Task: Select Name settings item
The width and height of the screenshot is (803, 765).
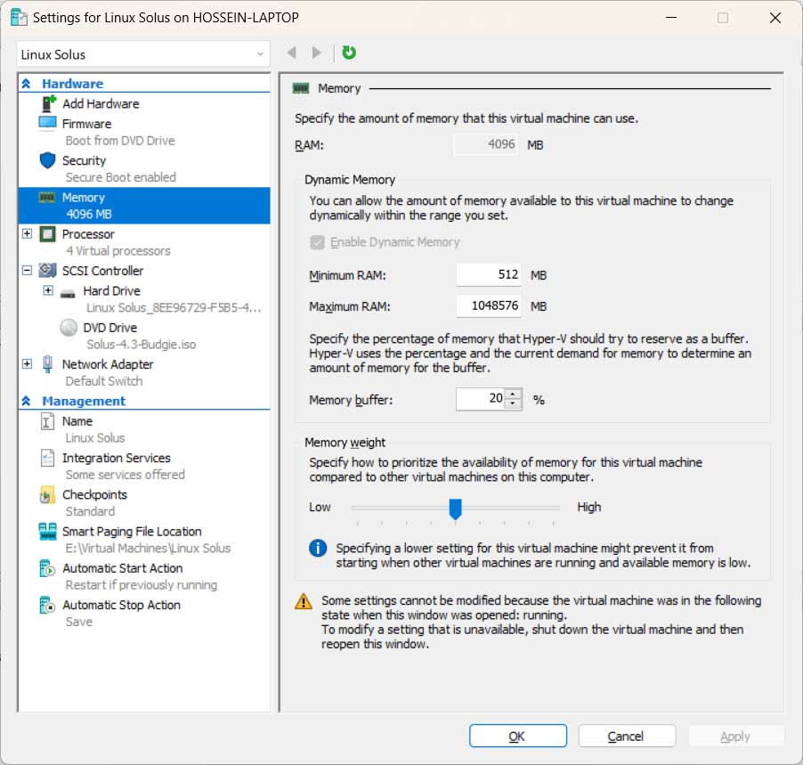Action: (144, 429)
